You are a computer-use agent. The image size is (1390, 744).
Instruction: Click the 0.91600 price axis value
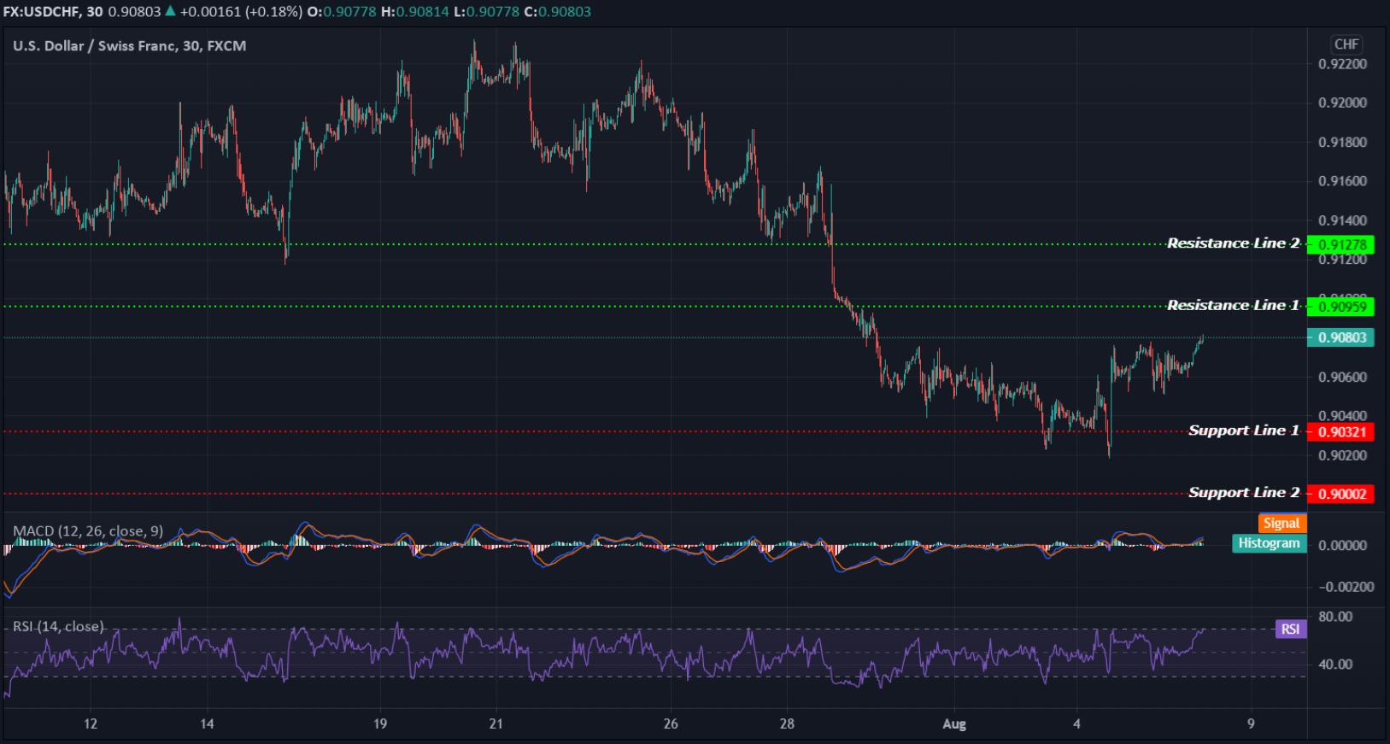pos(1342,181)
